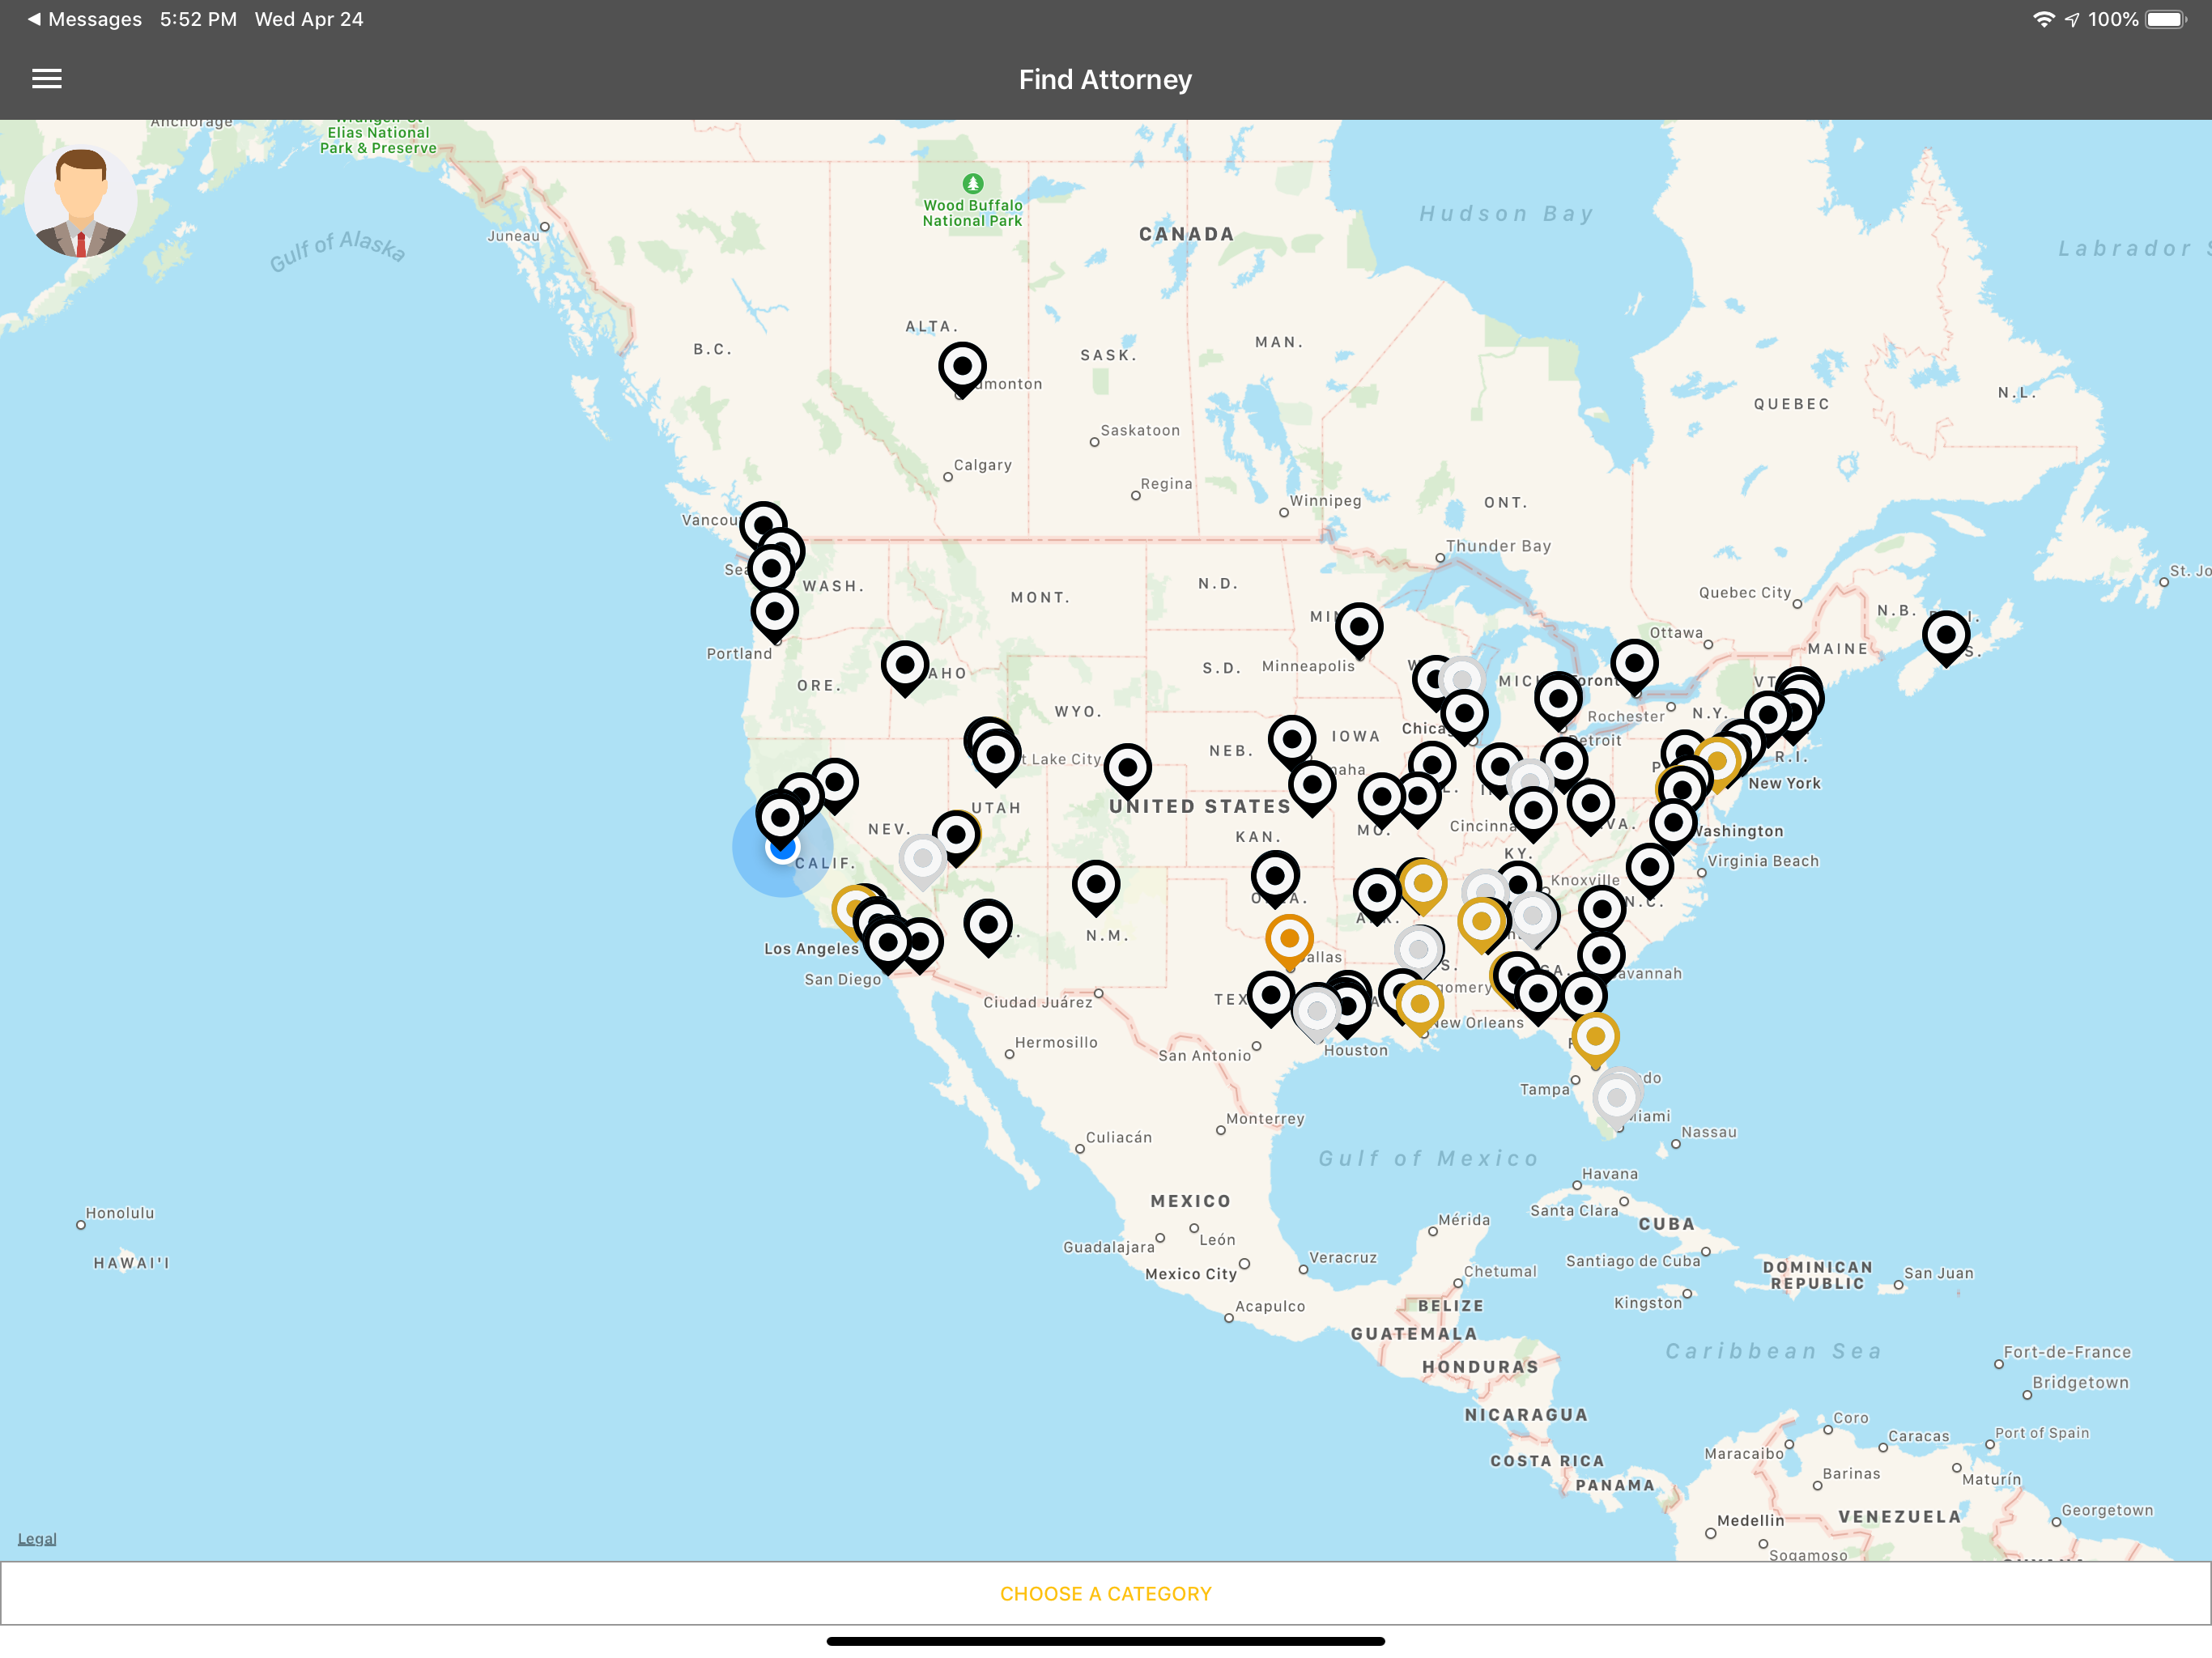Screen dimensions: 2212x1658
Task: Select the gray pin in Mississippi
Action: (x=1419, y=953)
